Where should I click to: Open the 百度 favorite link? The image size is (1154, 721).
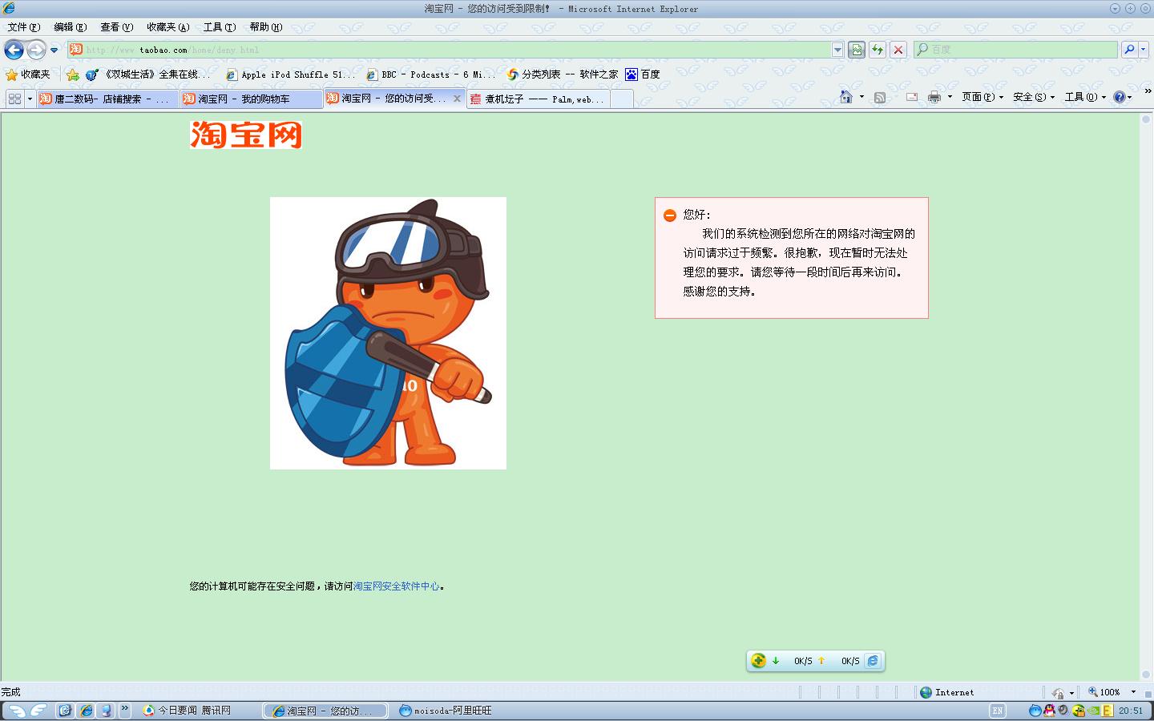643,75
